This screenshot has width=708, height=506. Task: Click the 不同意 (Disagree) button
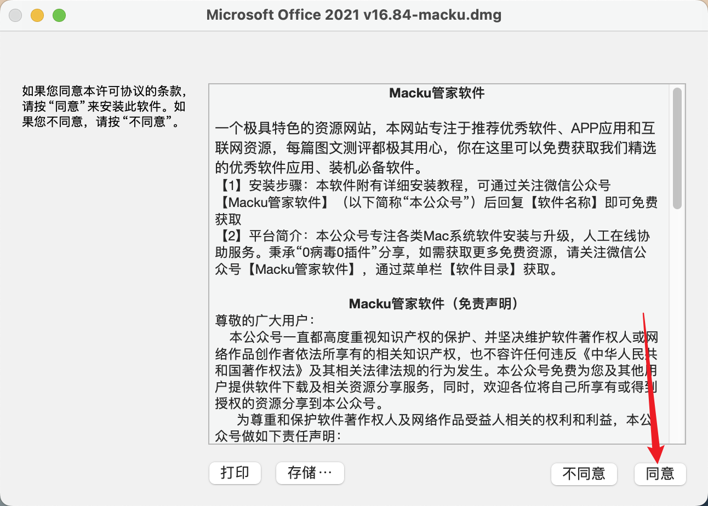(584, 473)
